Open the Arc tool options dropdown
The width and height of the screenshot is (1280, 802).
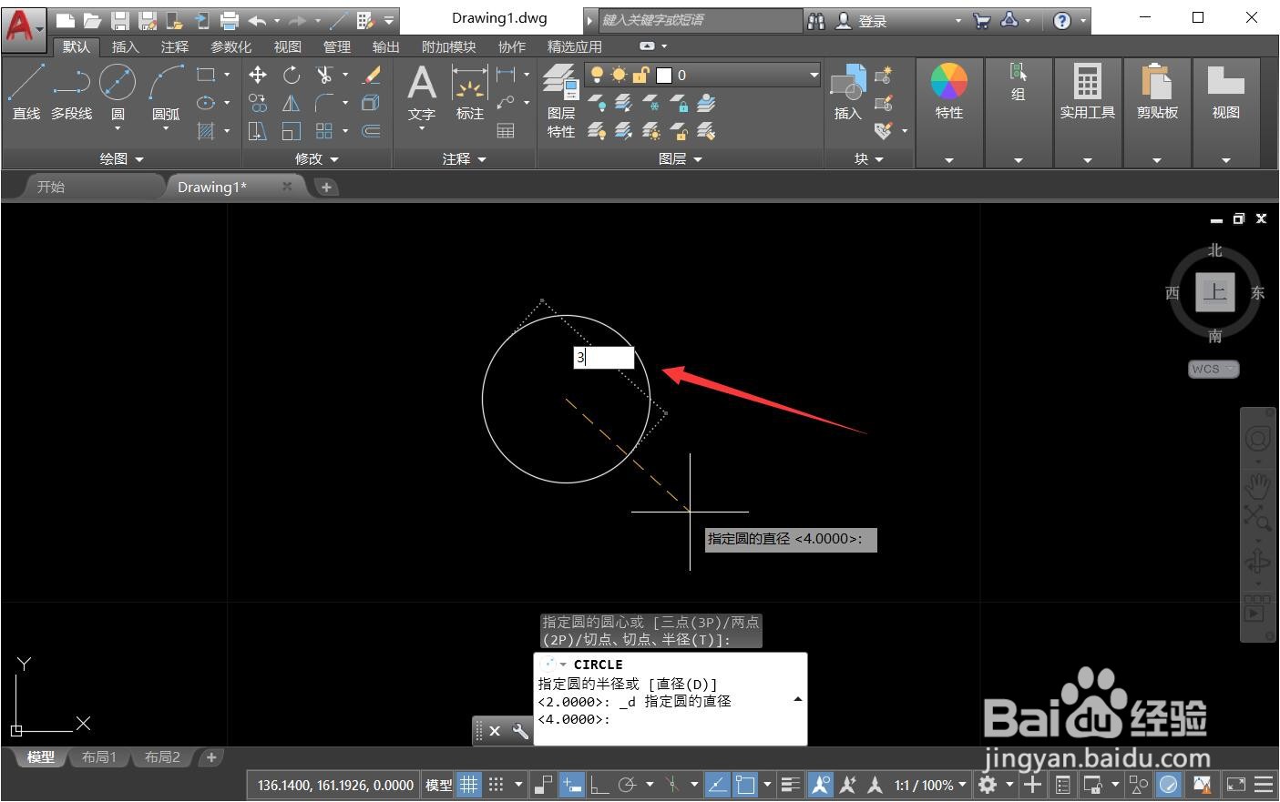point(166,129)
